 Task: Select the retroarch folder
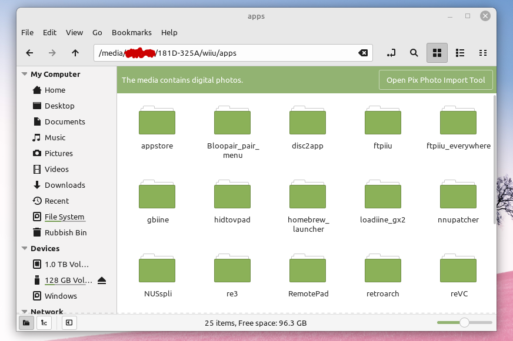383,276
